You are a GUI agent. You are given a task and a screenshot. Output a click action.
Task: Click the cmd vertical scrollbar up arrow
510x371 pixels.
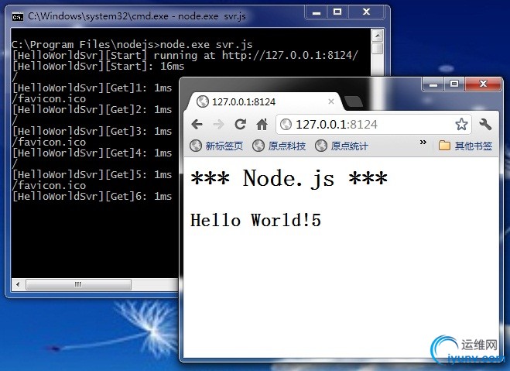(x=378, y=36)
